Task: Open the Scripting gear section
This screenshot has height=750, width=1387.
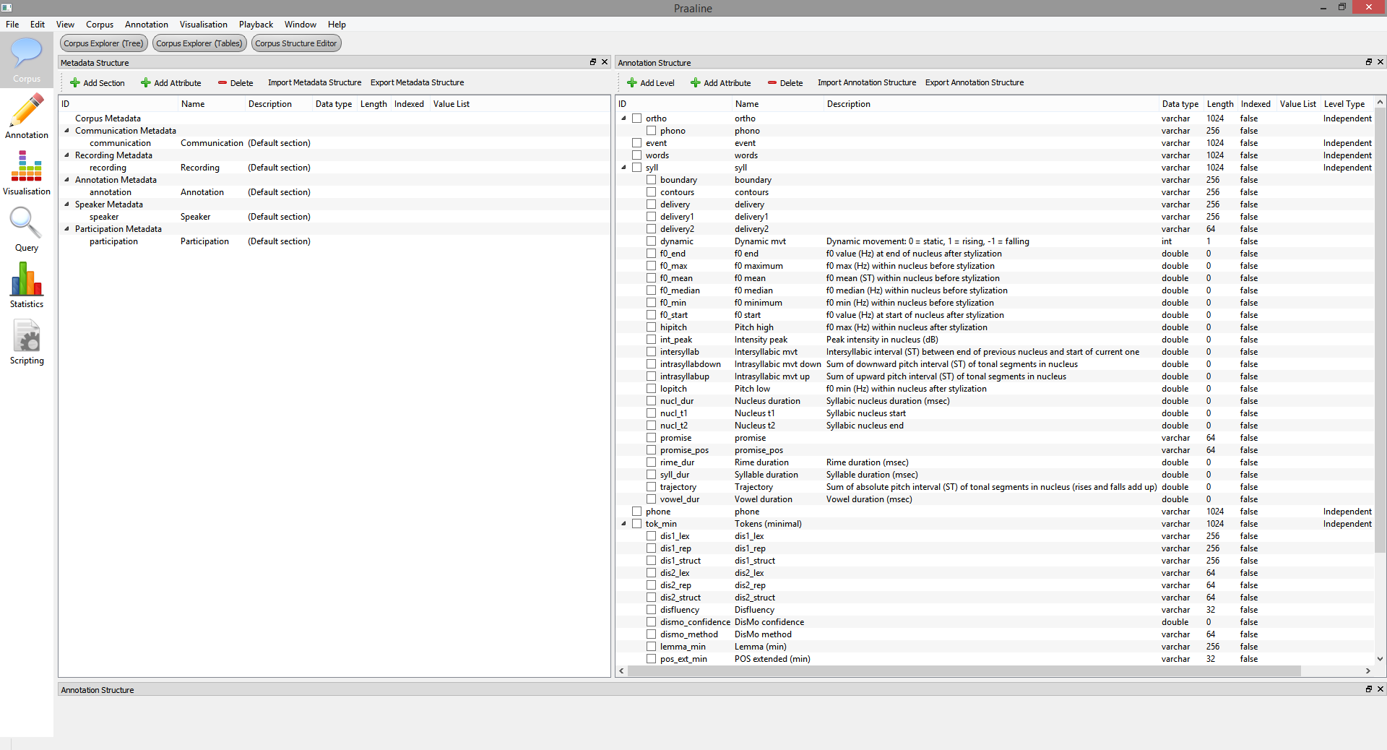Action: (x=27, y=342)
